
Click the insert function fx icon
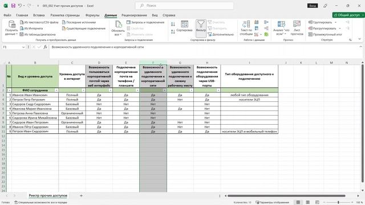45,47
